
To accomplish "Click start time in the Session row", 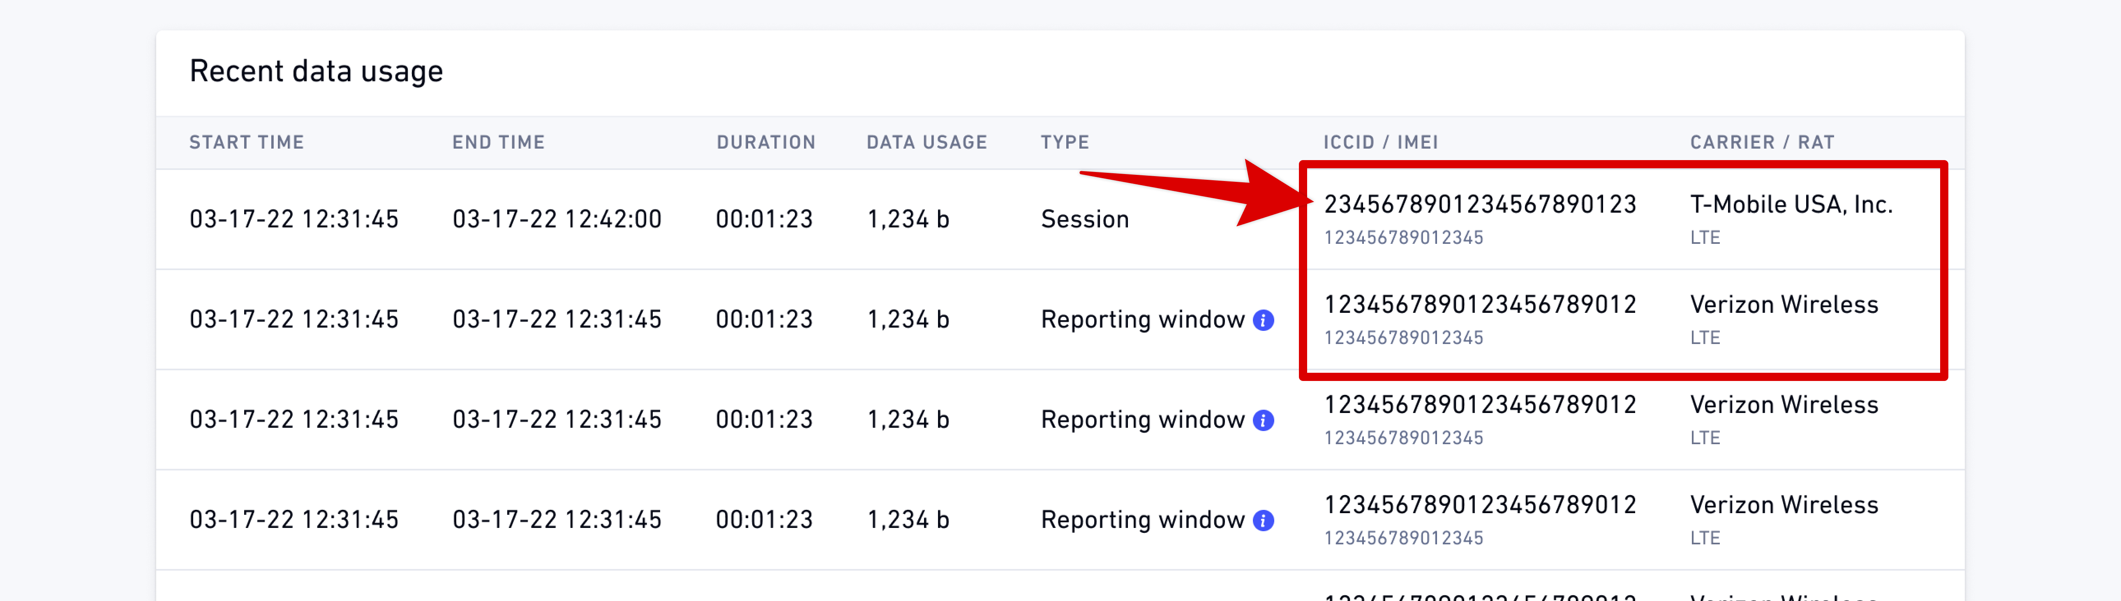I will click(294, 220).
